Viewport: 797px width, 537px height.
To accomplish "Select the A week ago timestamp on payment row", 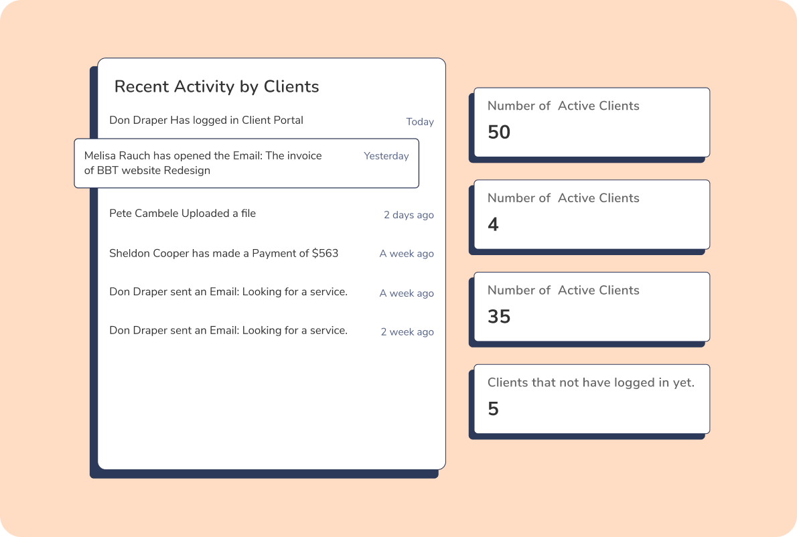I will coord(407,254).
